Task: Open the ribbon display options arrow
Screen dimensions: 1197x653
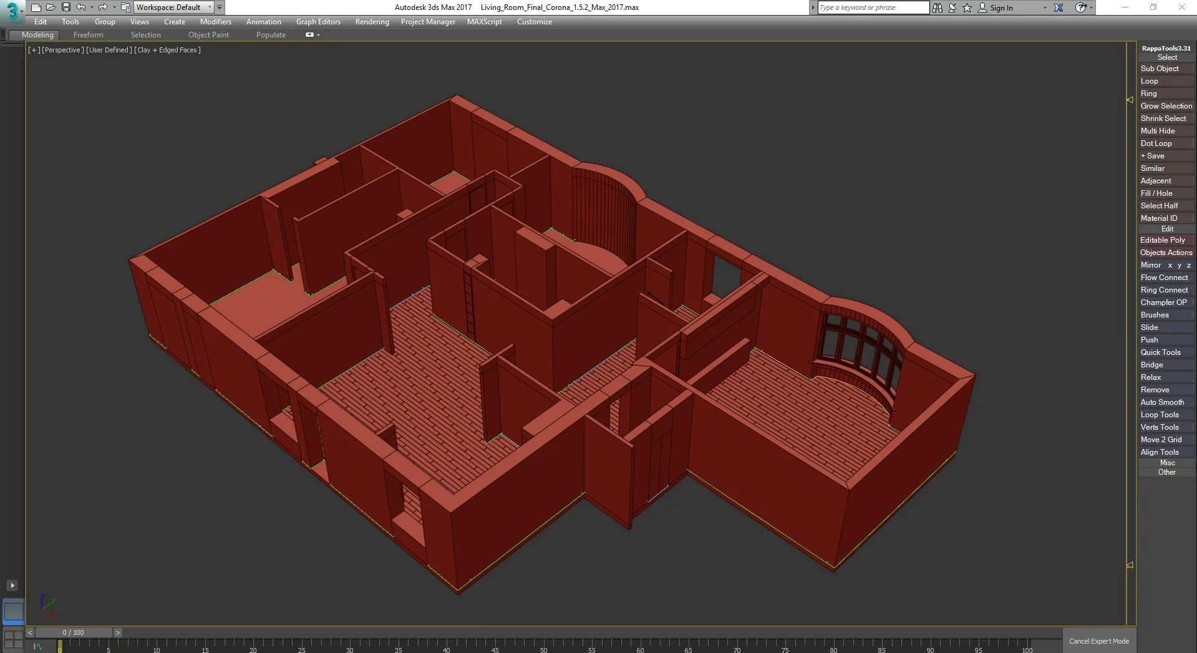Action: (x=319, y=35)
